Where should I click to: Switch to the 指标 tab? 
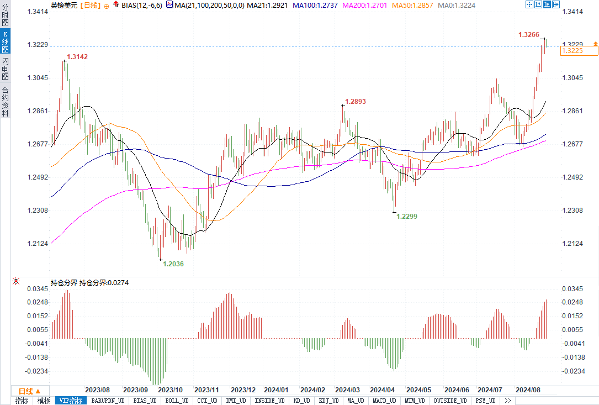pyautogui.click(x=22, y=401)
